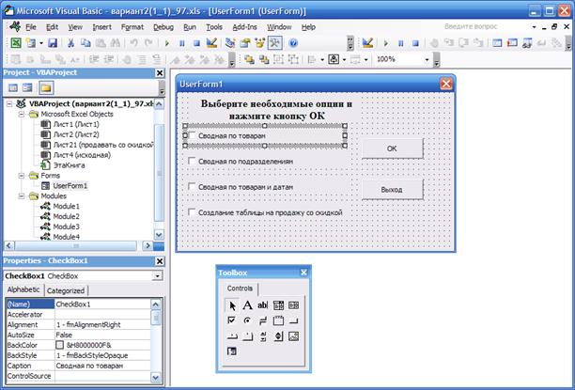
Task: Pick the ComboBox control in Toolbox
Action: [278, 304]
